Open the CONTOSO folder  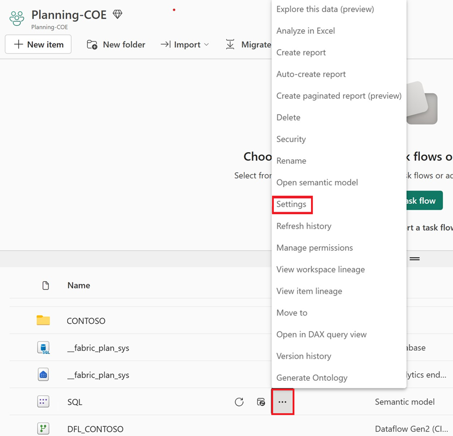point(86,321)
